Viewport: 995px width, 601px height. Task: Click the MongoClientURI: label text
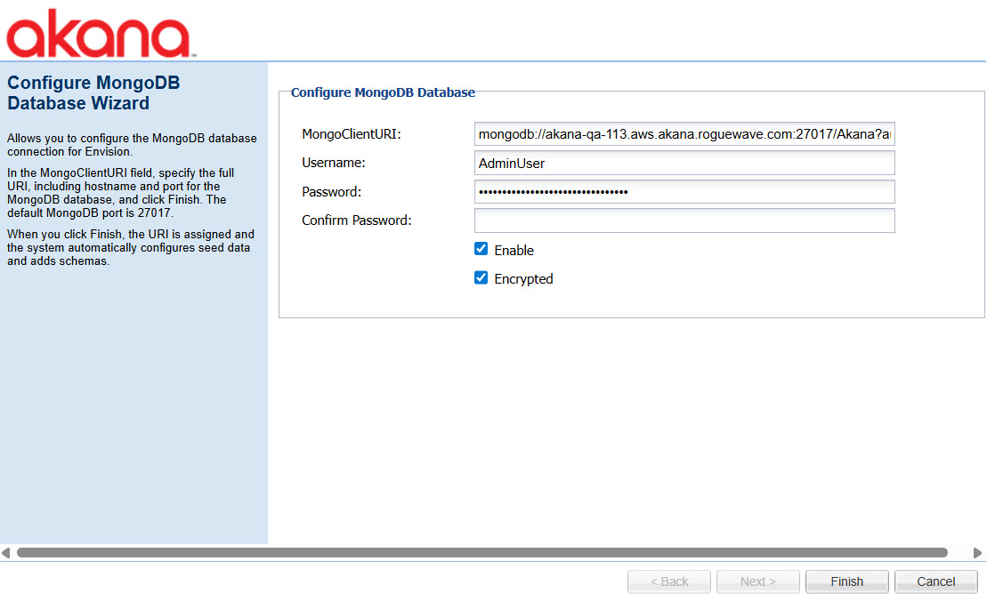coord(352,134)
